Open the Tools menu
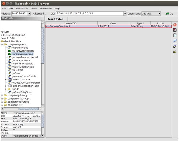179x142 pixels. pos(34,9)
